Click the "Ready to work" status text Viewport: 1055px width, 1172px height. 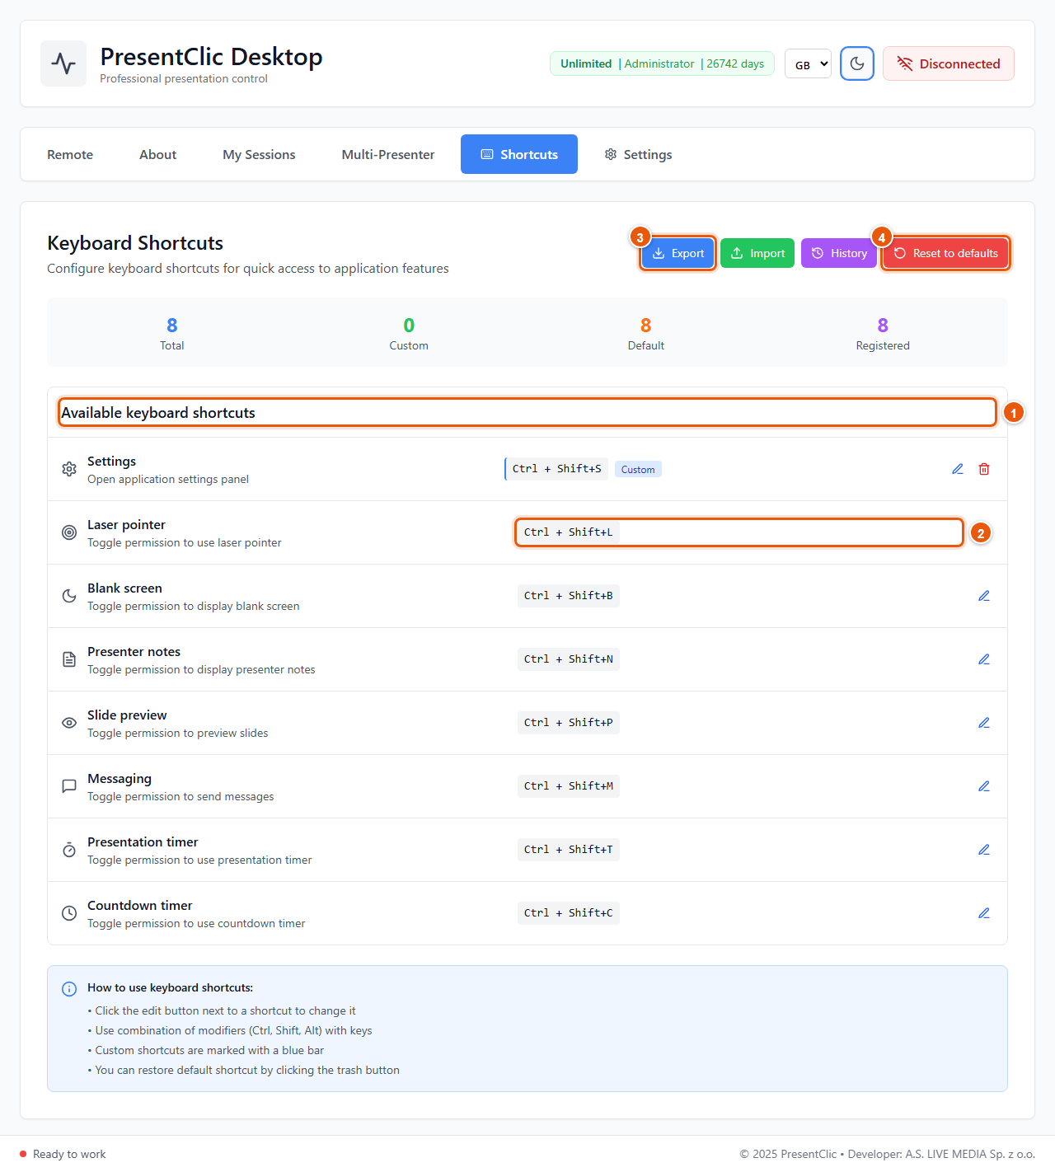69,1154
